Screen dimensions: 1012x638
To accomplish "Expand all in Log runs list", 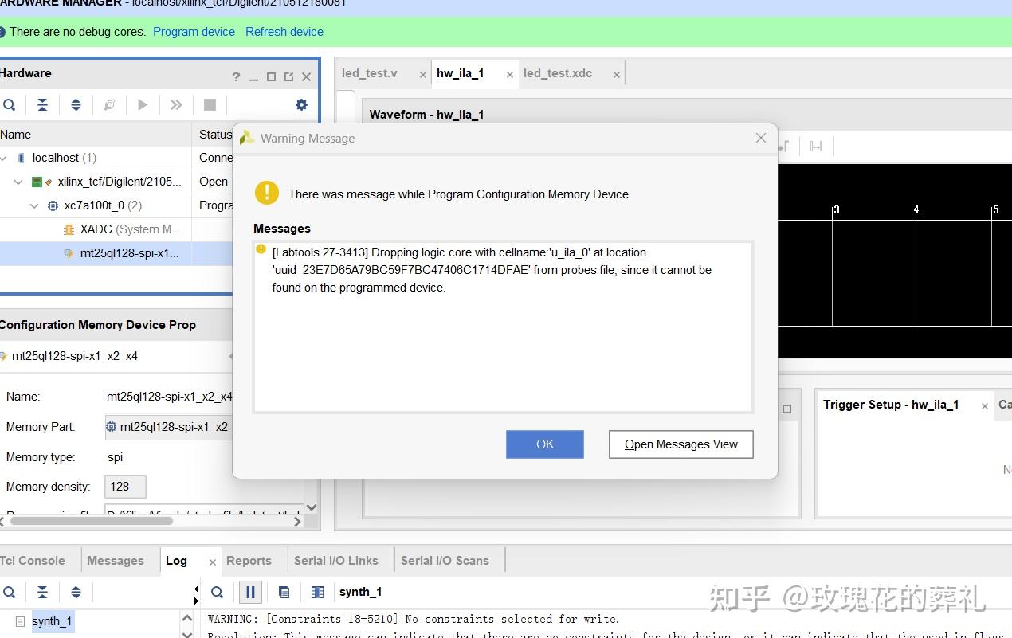I will click(x=76, y=592).
